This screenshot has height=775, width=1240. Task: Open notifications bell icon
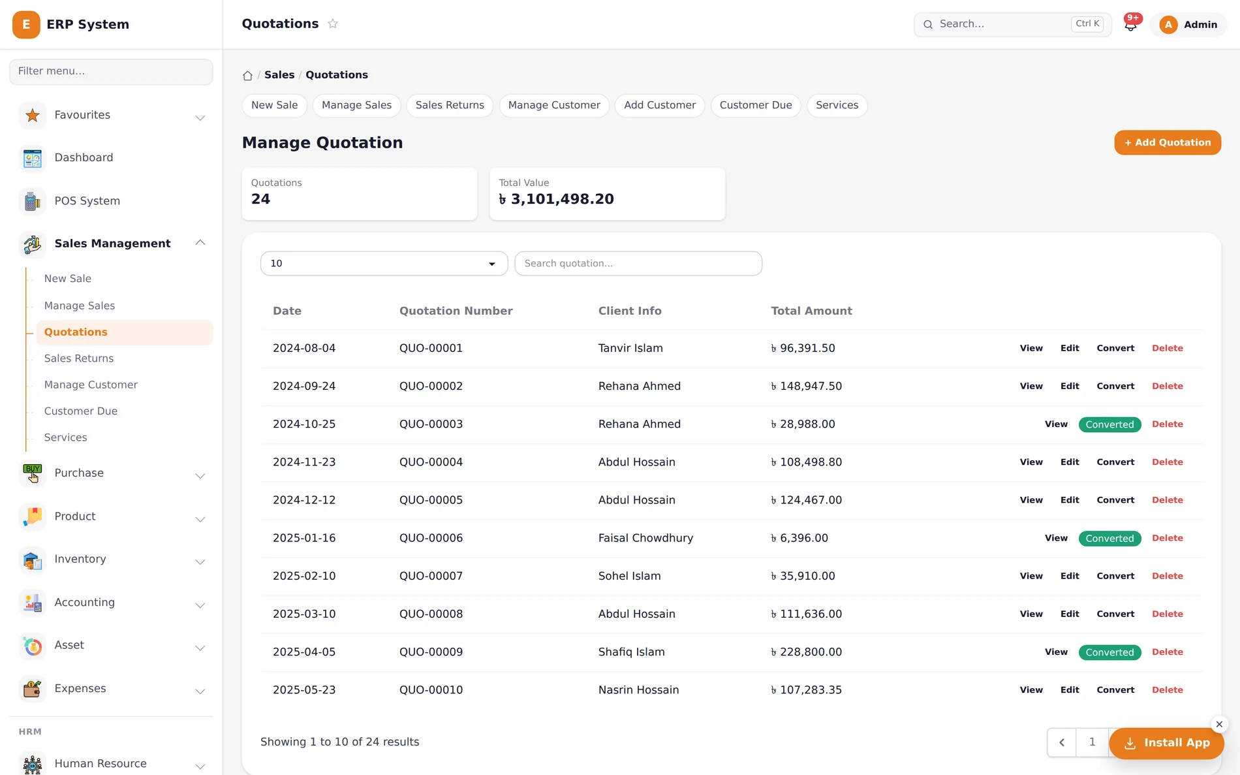pyautogui.click(x=1130, y=25)
